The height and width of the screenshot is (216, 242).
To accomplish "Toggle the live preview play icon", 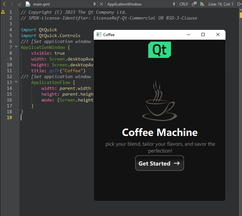I will [202, 4].
